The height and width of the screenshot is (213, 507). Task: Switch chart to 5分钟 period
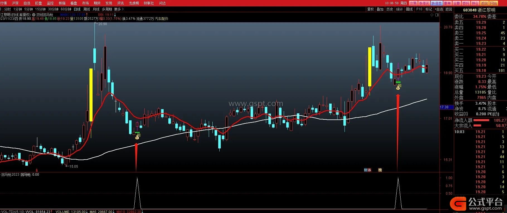click(x=28, y=9)
